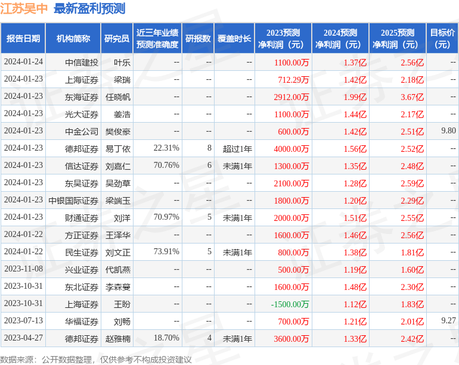Image resolution: width=459 pixels, height=365 pixels.
Task: Click the 18.70% accuracy value
Action: tap(166, 338)
